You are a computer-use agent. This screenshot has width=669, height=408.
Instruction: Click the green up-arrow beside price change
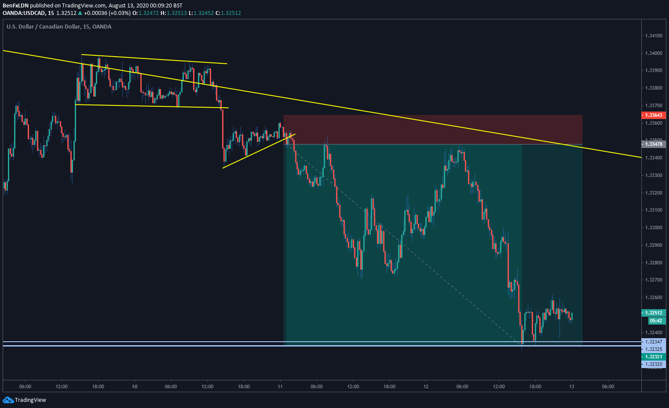(x=80, y=13)
